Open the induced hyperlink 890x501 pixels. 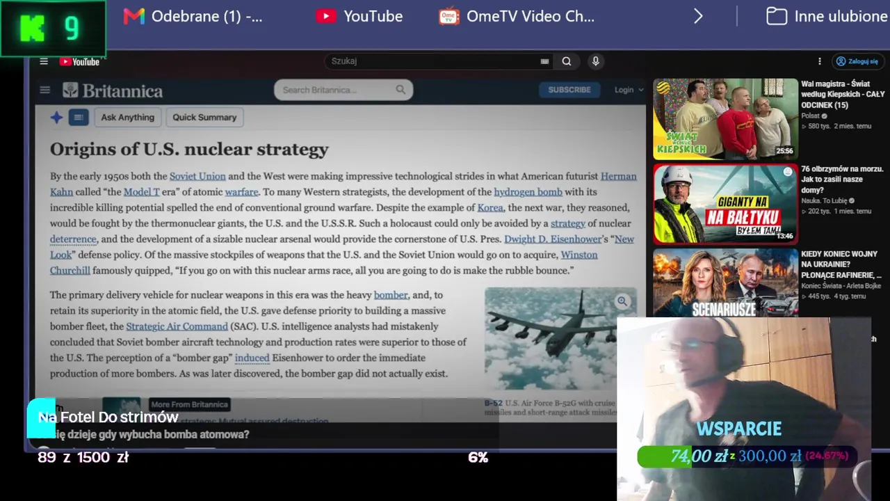(x=252, y=358)
